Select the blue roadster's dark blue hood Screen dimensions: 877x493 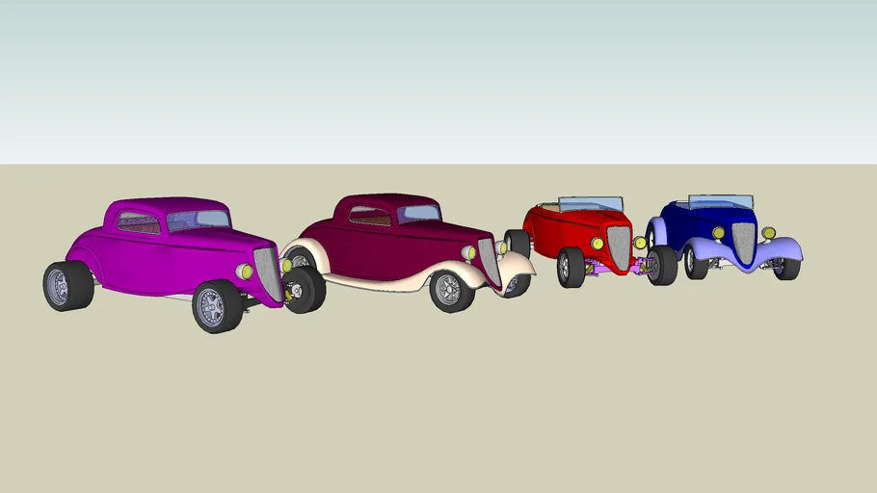[699, 221]
